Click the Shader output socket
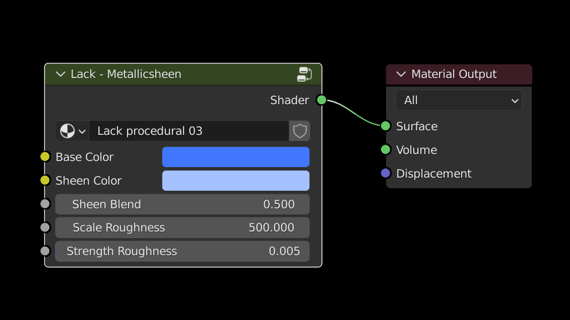This screenshot has height=320, width=570. coord(321,100)
